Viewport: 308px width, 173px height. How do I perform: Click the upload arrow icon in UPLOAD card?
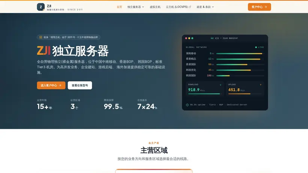[261, 85]
